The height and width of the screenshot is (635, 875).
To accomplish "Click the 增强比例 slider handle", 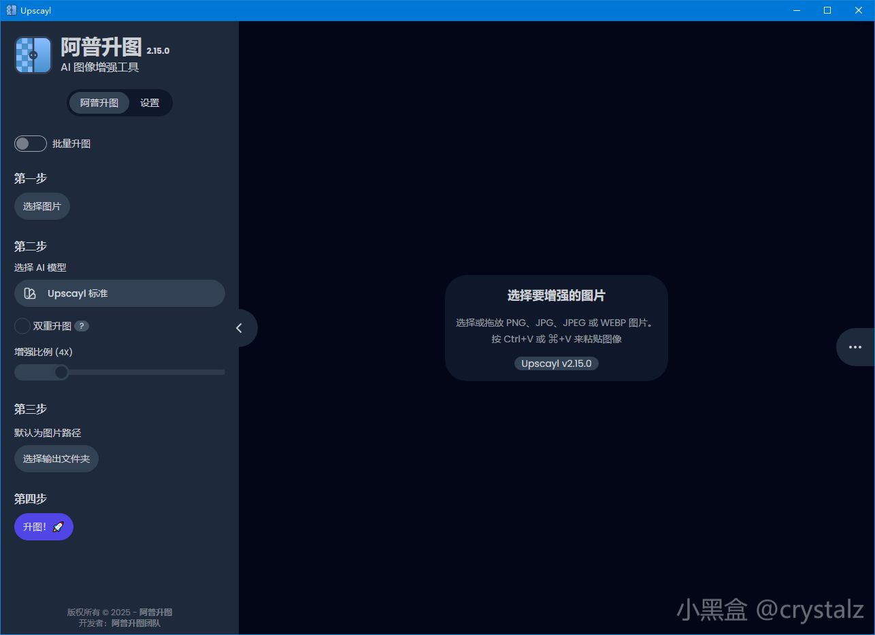I will (x=61, y=372).
